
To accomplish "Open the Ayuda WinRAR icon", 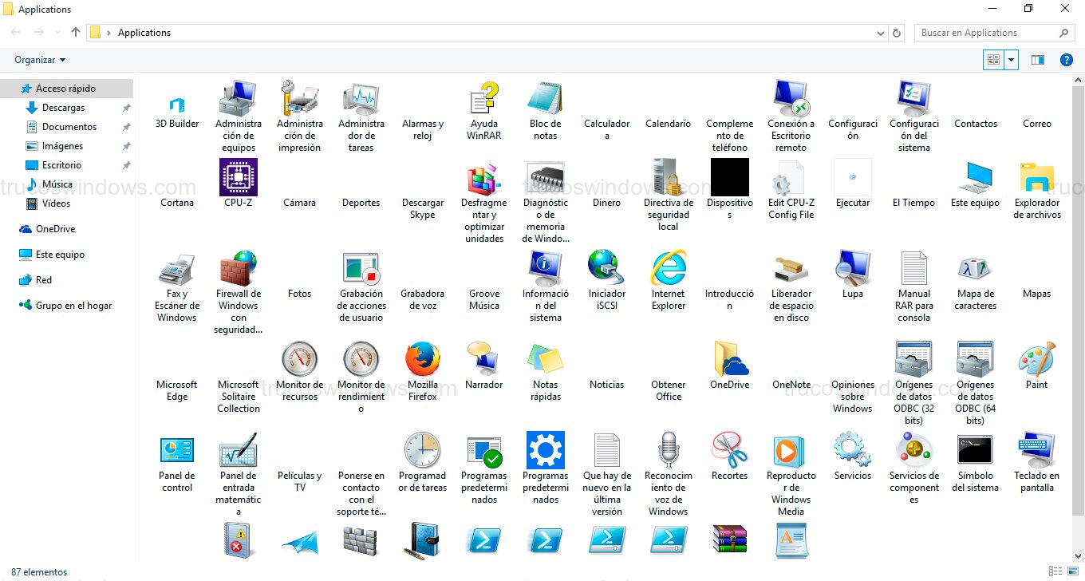I will [x=484, y=99].
